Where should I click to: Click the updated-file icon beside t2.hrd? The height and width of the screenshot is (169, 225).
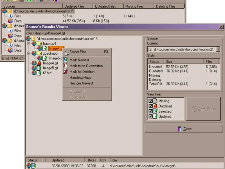(39, 73)
